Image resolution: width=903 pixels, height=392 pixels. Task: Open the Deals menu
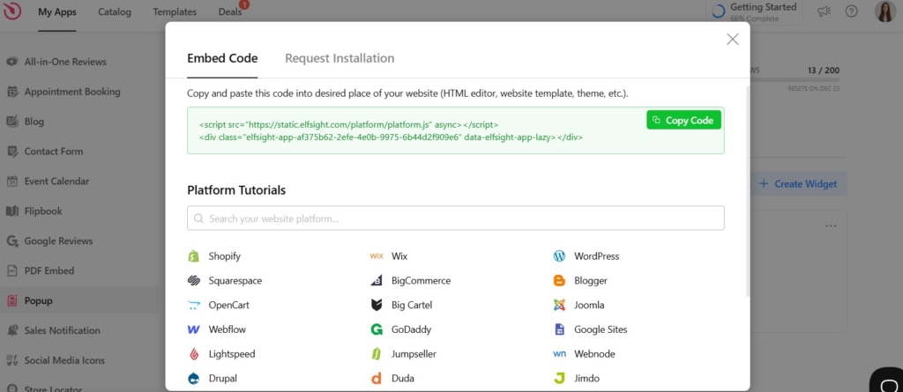pos(230,11)
